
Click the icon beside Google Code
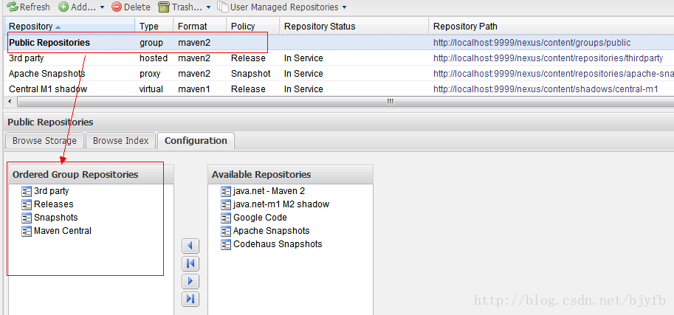coord(226,218)
